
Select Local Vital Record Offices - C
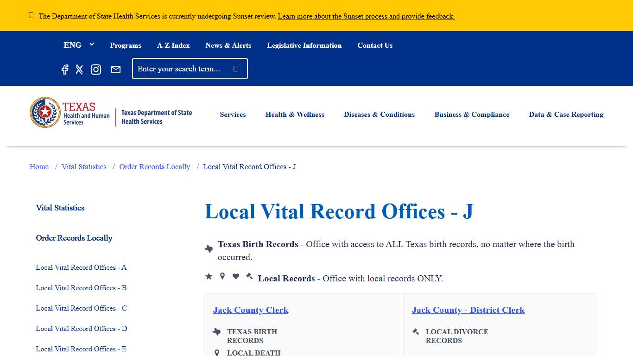pos(81,308)
